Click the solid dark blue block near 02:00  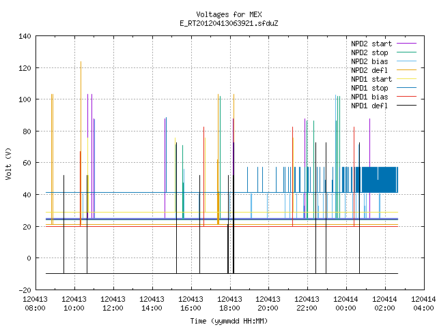[x=379, y=180]
